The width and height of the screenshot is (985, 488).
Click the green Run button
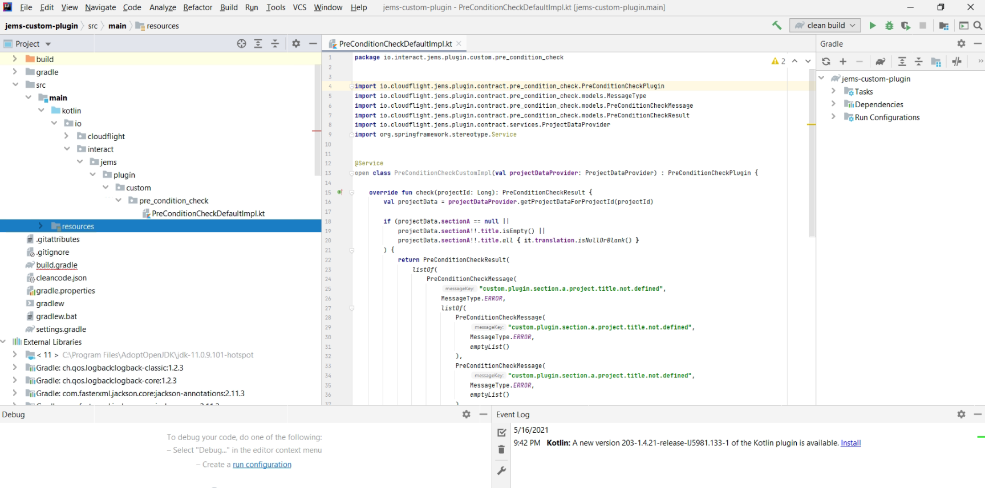point(872,26)
